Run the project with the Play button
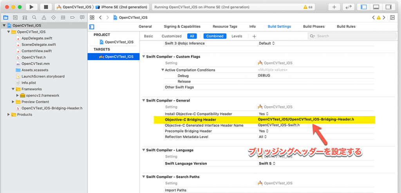The height and width of the screenshot is (193, 401). [x=32, y=7]
